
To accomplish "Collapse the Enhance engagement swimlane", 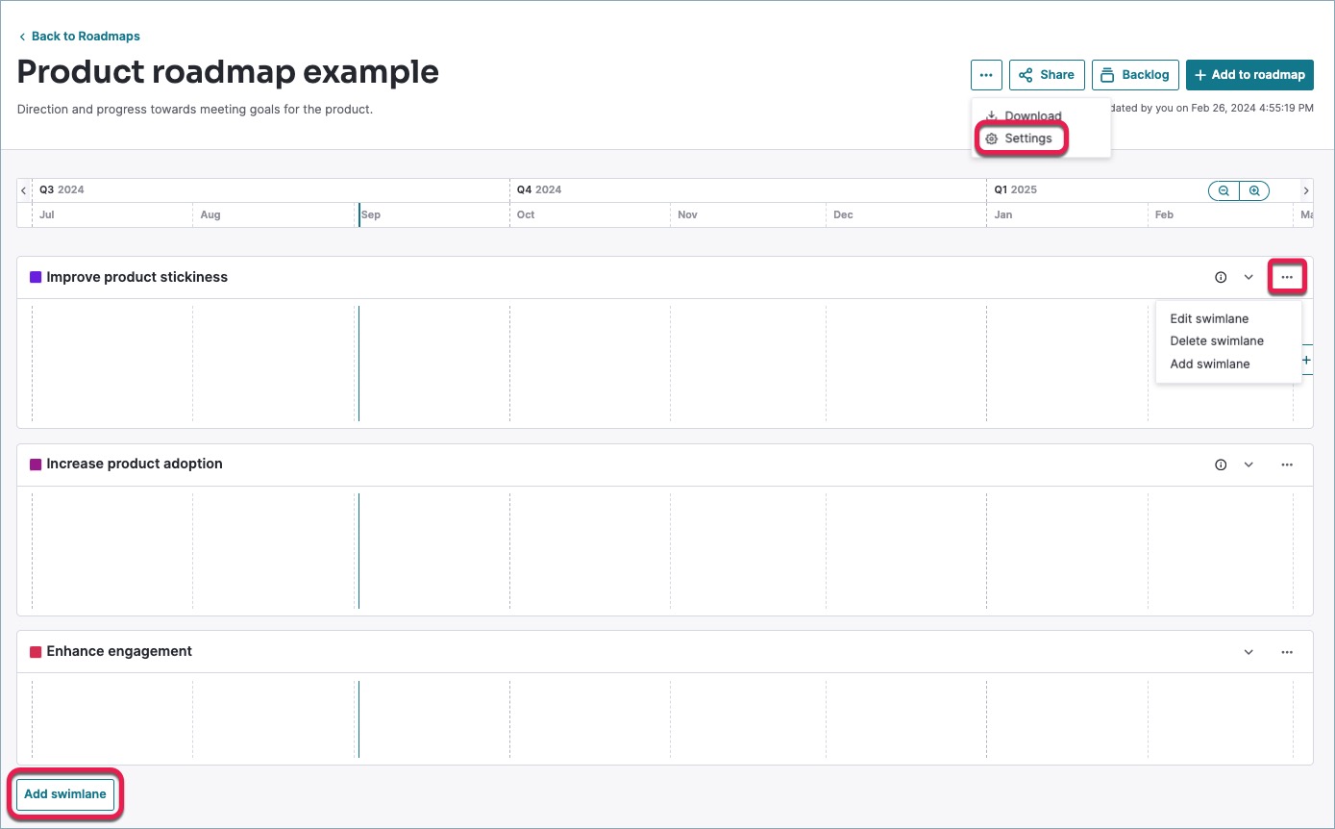I will coord(1248,652).
